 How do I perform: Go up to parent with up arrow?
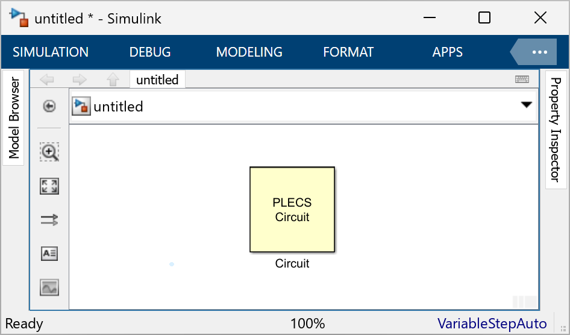(x=113, y=80)
